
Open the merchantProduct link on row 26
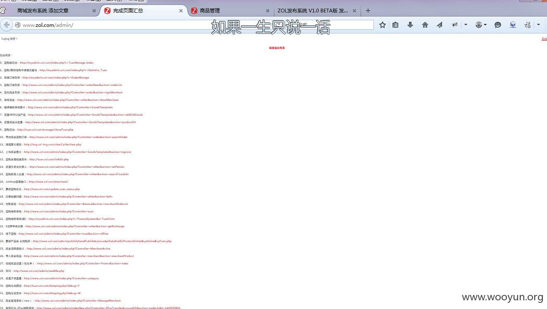coord(79,256)
